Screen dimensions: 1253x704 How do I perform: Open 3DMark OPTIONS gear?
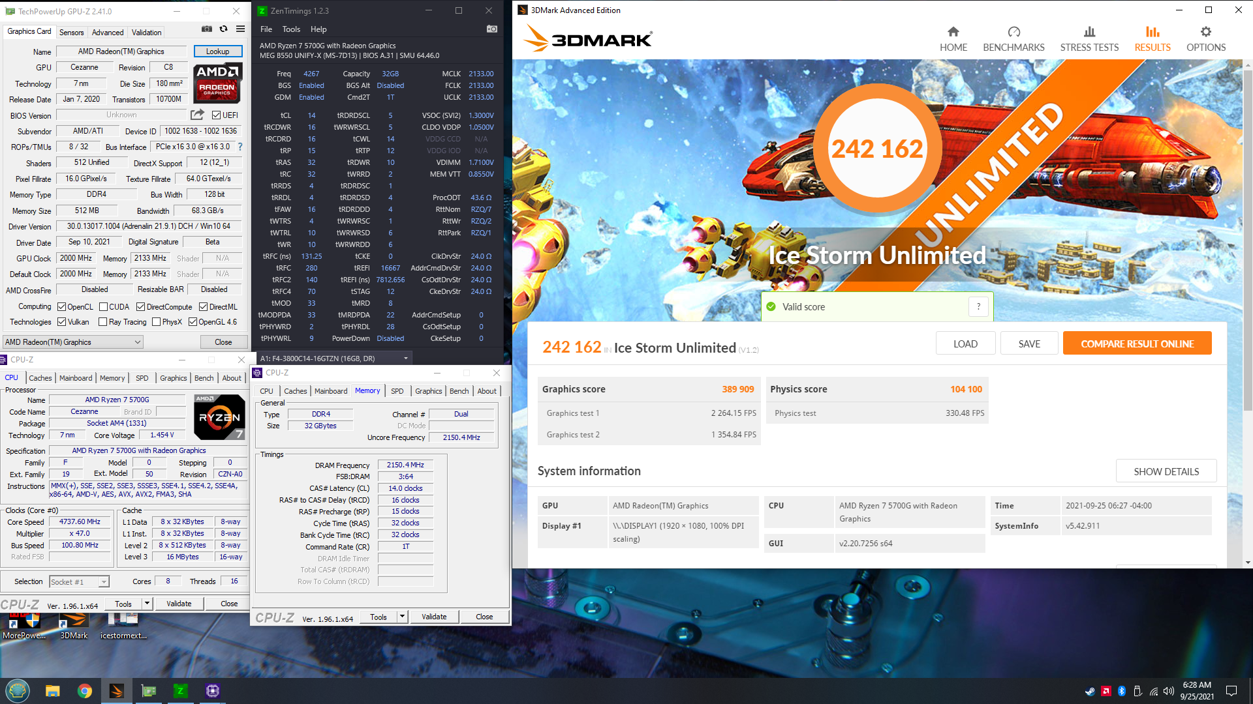pos(1206,39)
